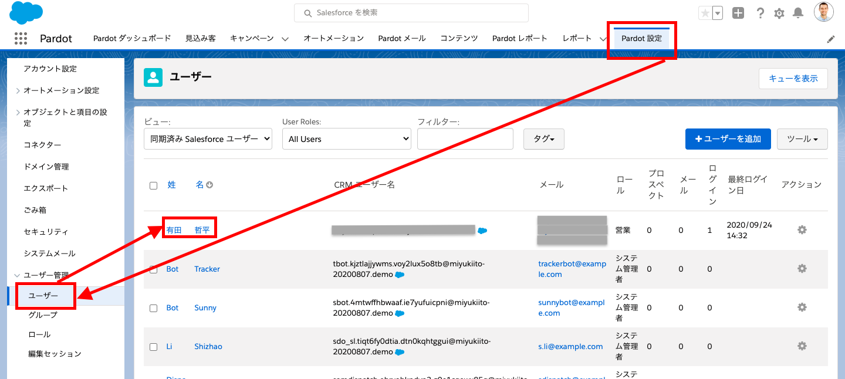Click the global actions plus icon
This screenshot has height=379, width=845.
(x=738, y=13)
